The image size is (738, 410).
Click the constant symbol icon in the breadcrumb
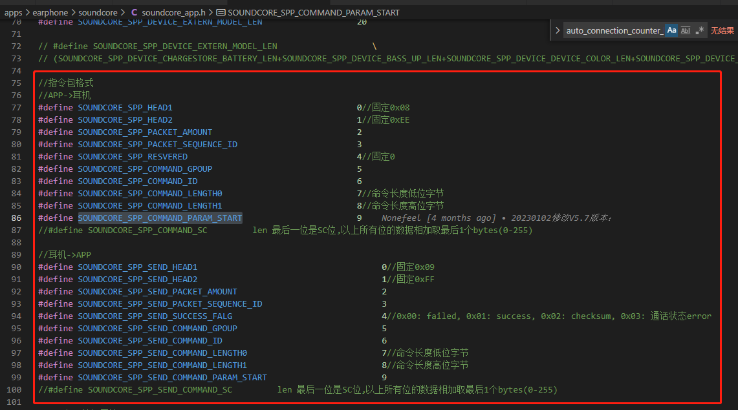pos(221,12)
